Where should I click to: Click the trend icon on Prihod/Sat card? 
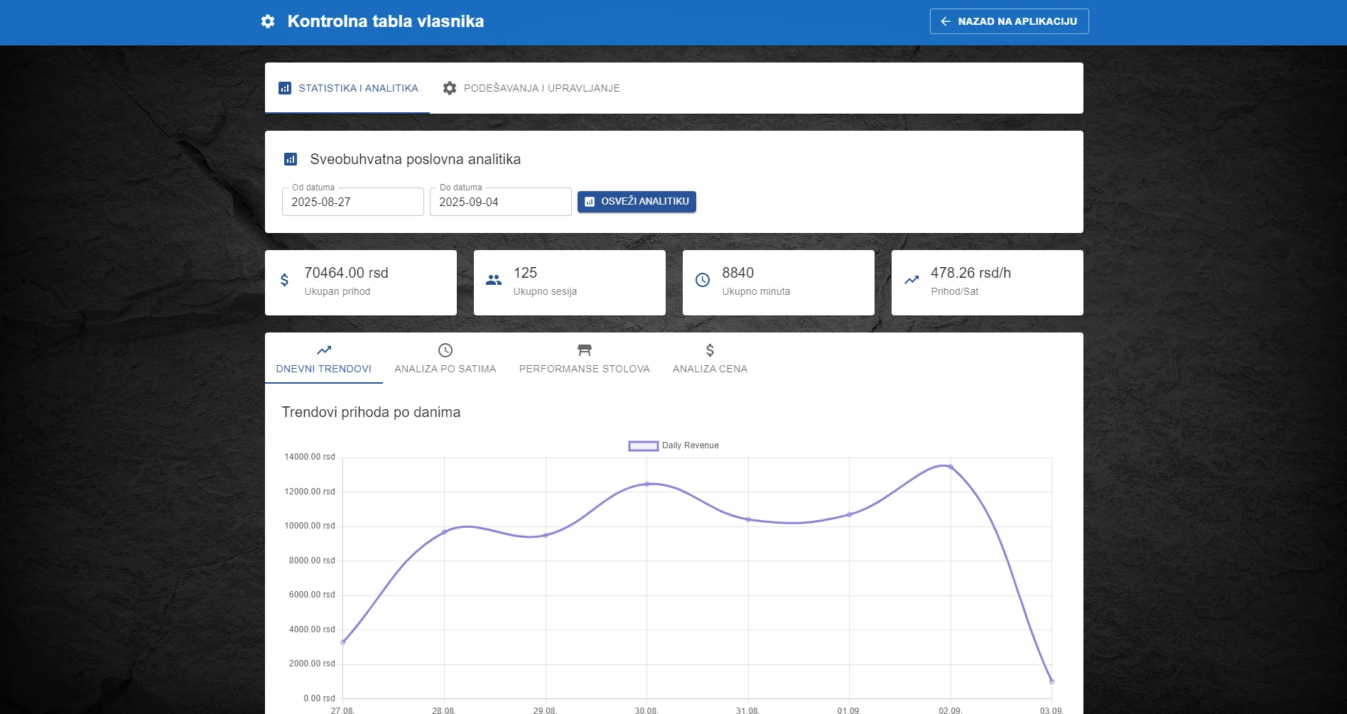pyautogui.click(x=911, y=280)
